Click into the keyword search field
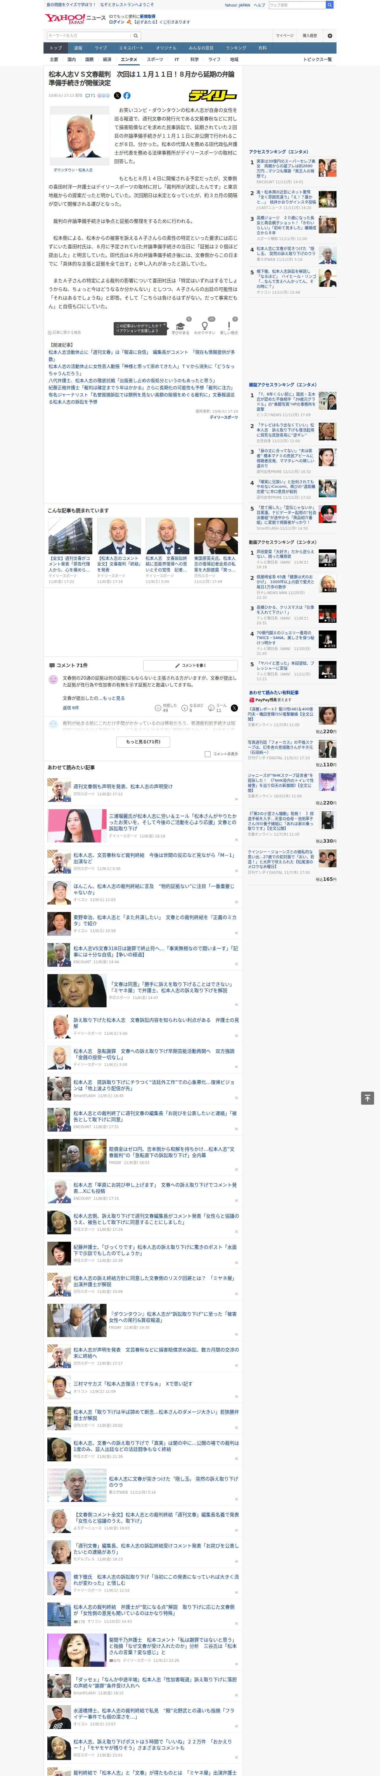380x1776 pixels. pyautogui.click(x=89, y=36)
